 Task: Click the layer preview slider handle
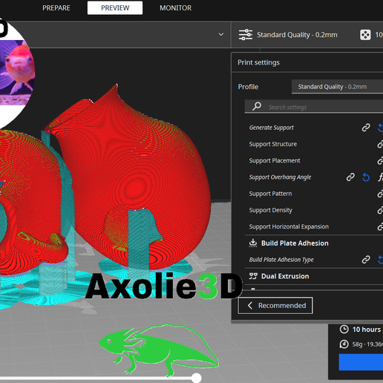pos(197,378)
